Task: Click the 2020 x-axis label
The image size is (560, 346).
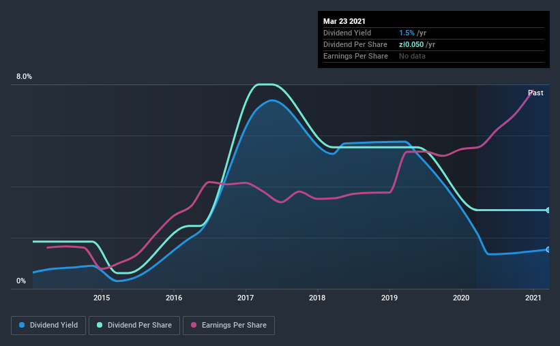Action: click(x=461, y=298)
